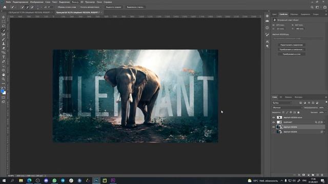The image size is (328, 184).
Task: Click Преобразовать в связанные button
Action: [292, 50]
